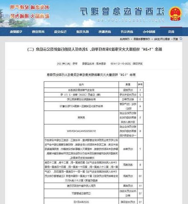Click the slogan banner 对党忠诚 纪律严明
188x204 pixels.
[30, 8]
